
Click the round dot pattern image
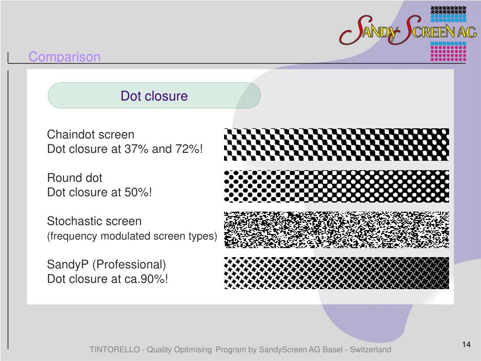[336, 186]
